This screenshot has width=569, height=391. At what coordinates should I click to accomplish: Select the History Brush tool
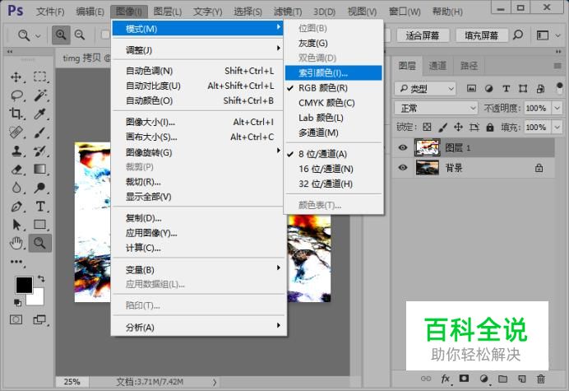pyautogui.click(x=40, y=151)
